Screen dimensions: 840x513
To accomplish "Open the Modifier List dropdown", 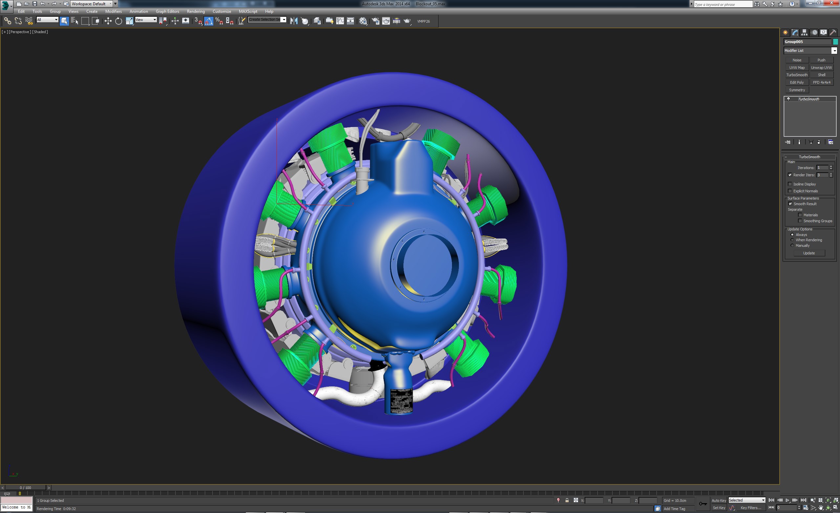I will pyautogui.click(x=834, y=51).
